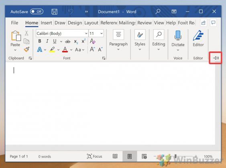The image size is (226, 168).
Task: Open the File menu
Action: pos(14,23)
